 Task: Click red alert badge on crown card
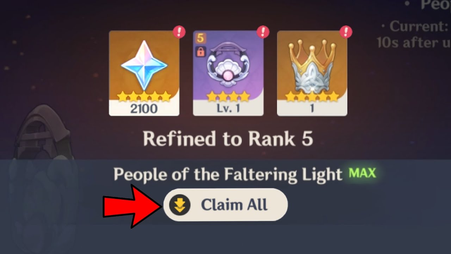click(x=346, y=32)
